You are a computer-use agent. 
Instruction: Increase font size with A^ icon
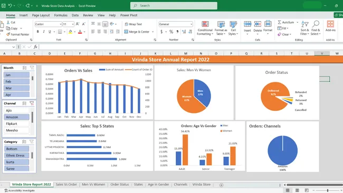78,24
